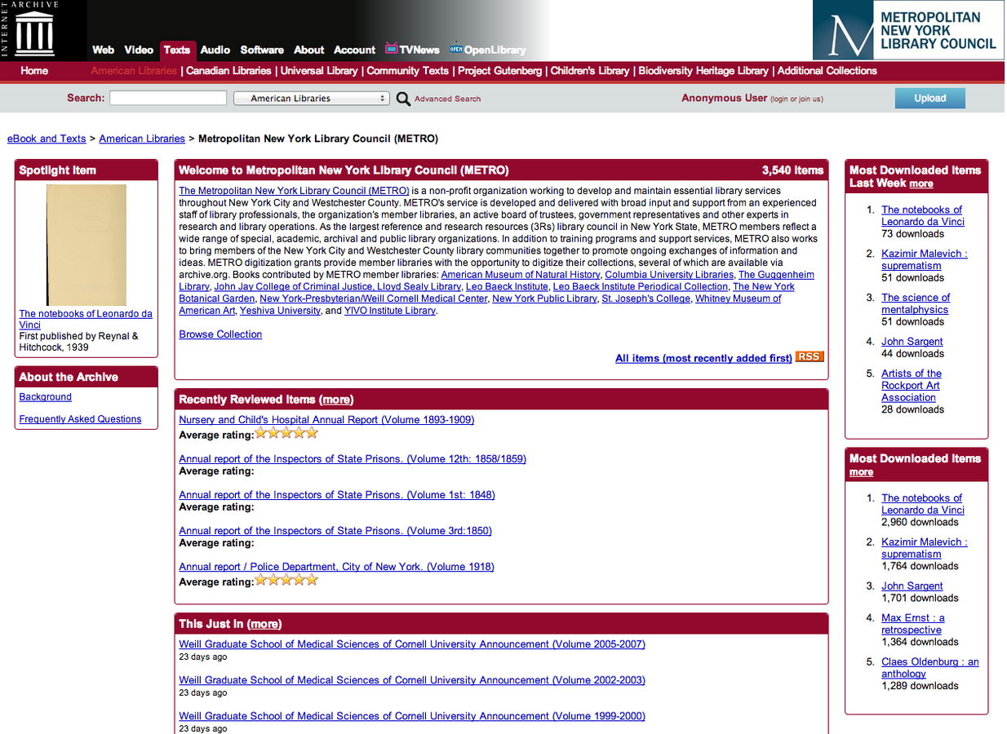The width and height of the screenshot is (1007, 734).
Task: Open Max Ernst : a retrospective
Action: pos(913,624)
